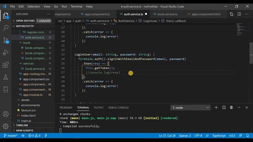Click the VS Code logo icon
This screenshot has width=253, height=142.
[4, 6]
